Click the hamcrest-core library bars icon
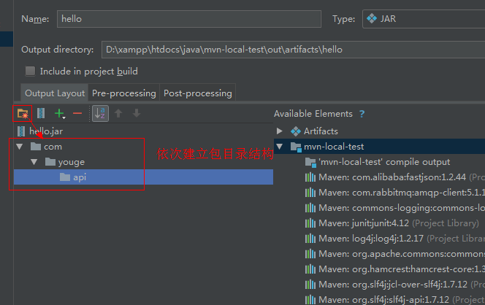The image size is (485, 305). point(310,269)
